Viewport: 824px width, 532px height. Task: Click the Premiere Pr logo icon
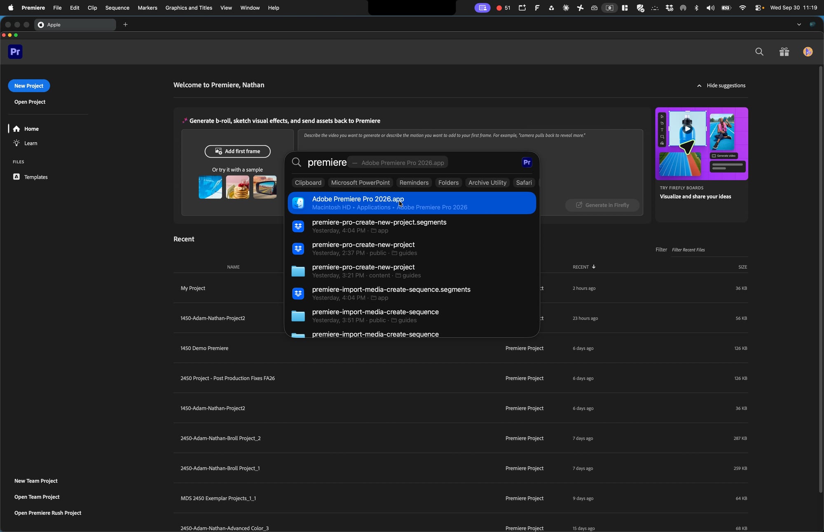(15, 52)
